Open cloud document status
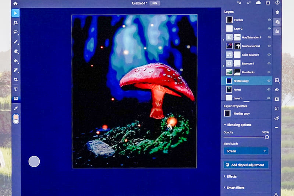 [258, 3]
